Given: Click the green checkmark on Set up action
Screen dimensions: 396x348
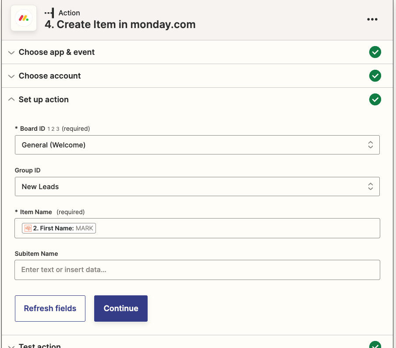Looking at the screenshot, I should [375, 99].
